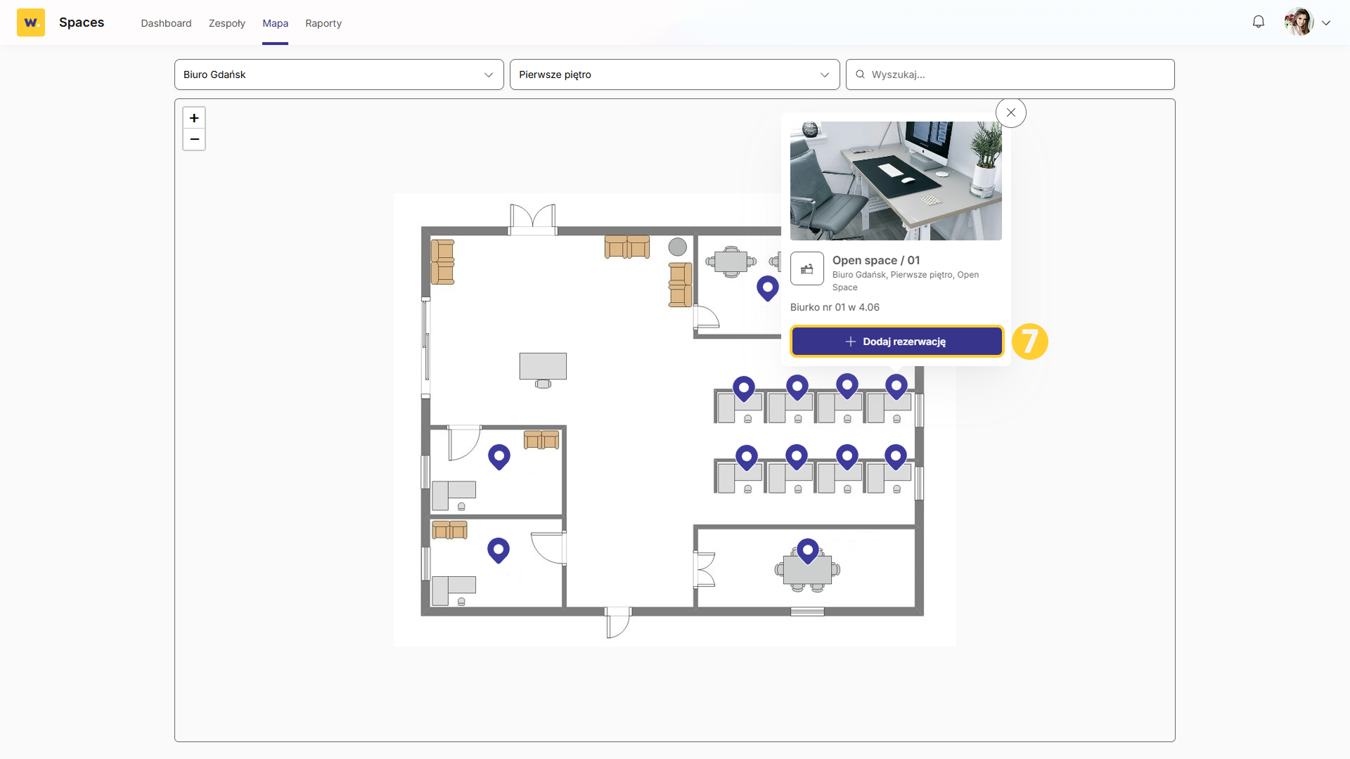Select second desk pin in lower desk row
This screenshot has width=1350, height=759.
(x=797, y=458)
